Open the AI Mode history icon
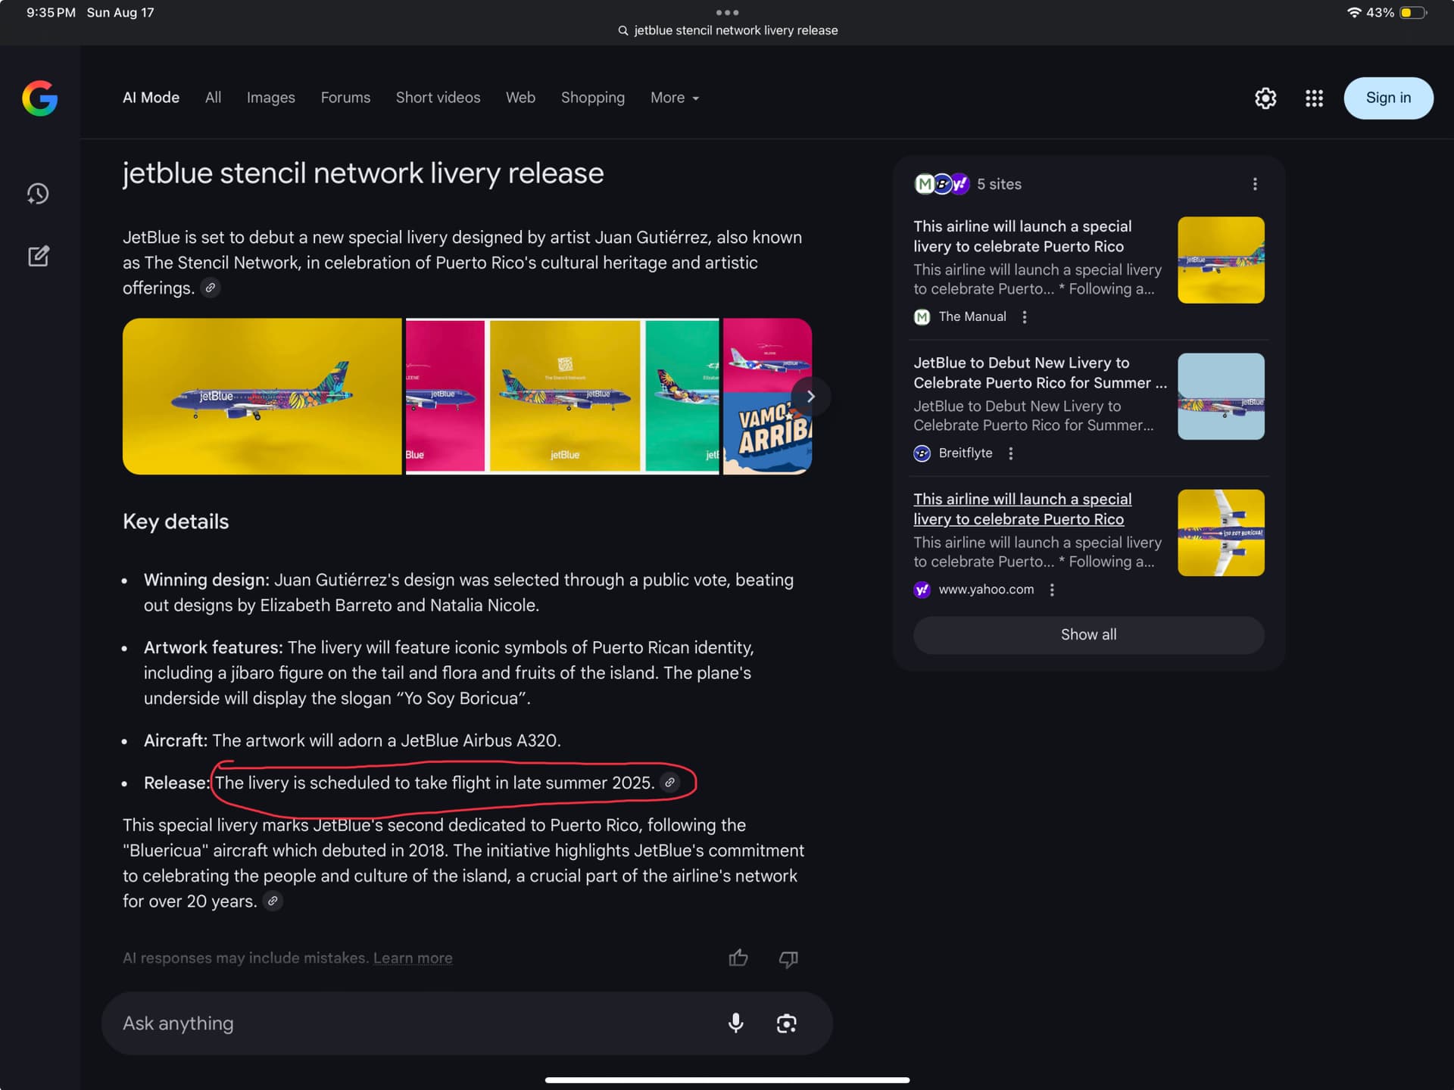This screenshot has height=1090, width=1454. 38,194
